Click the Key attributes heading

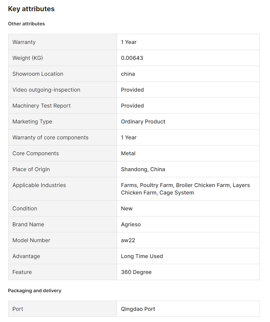coord(31,9)
